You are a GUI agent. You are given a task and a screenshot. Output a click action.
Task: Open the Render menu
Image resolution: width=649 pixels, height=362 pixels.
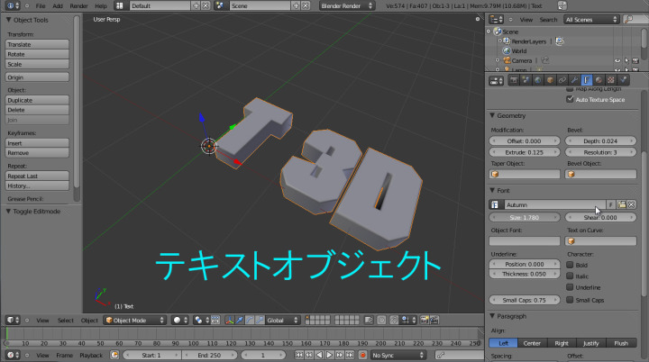(x=79, y=5)
